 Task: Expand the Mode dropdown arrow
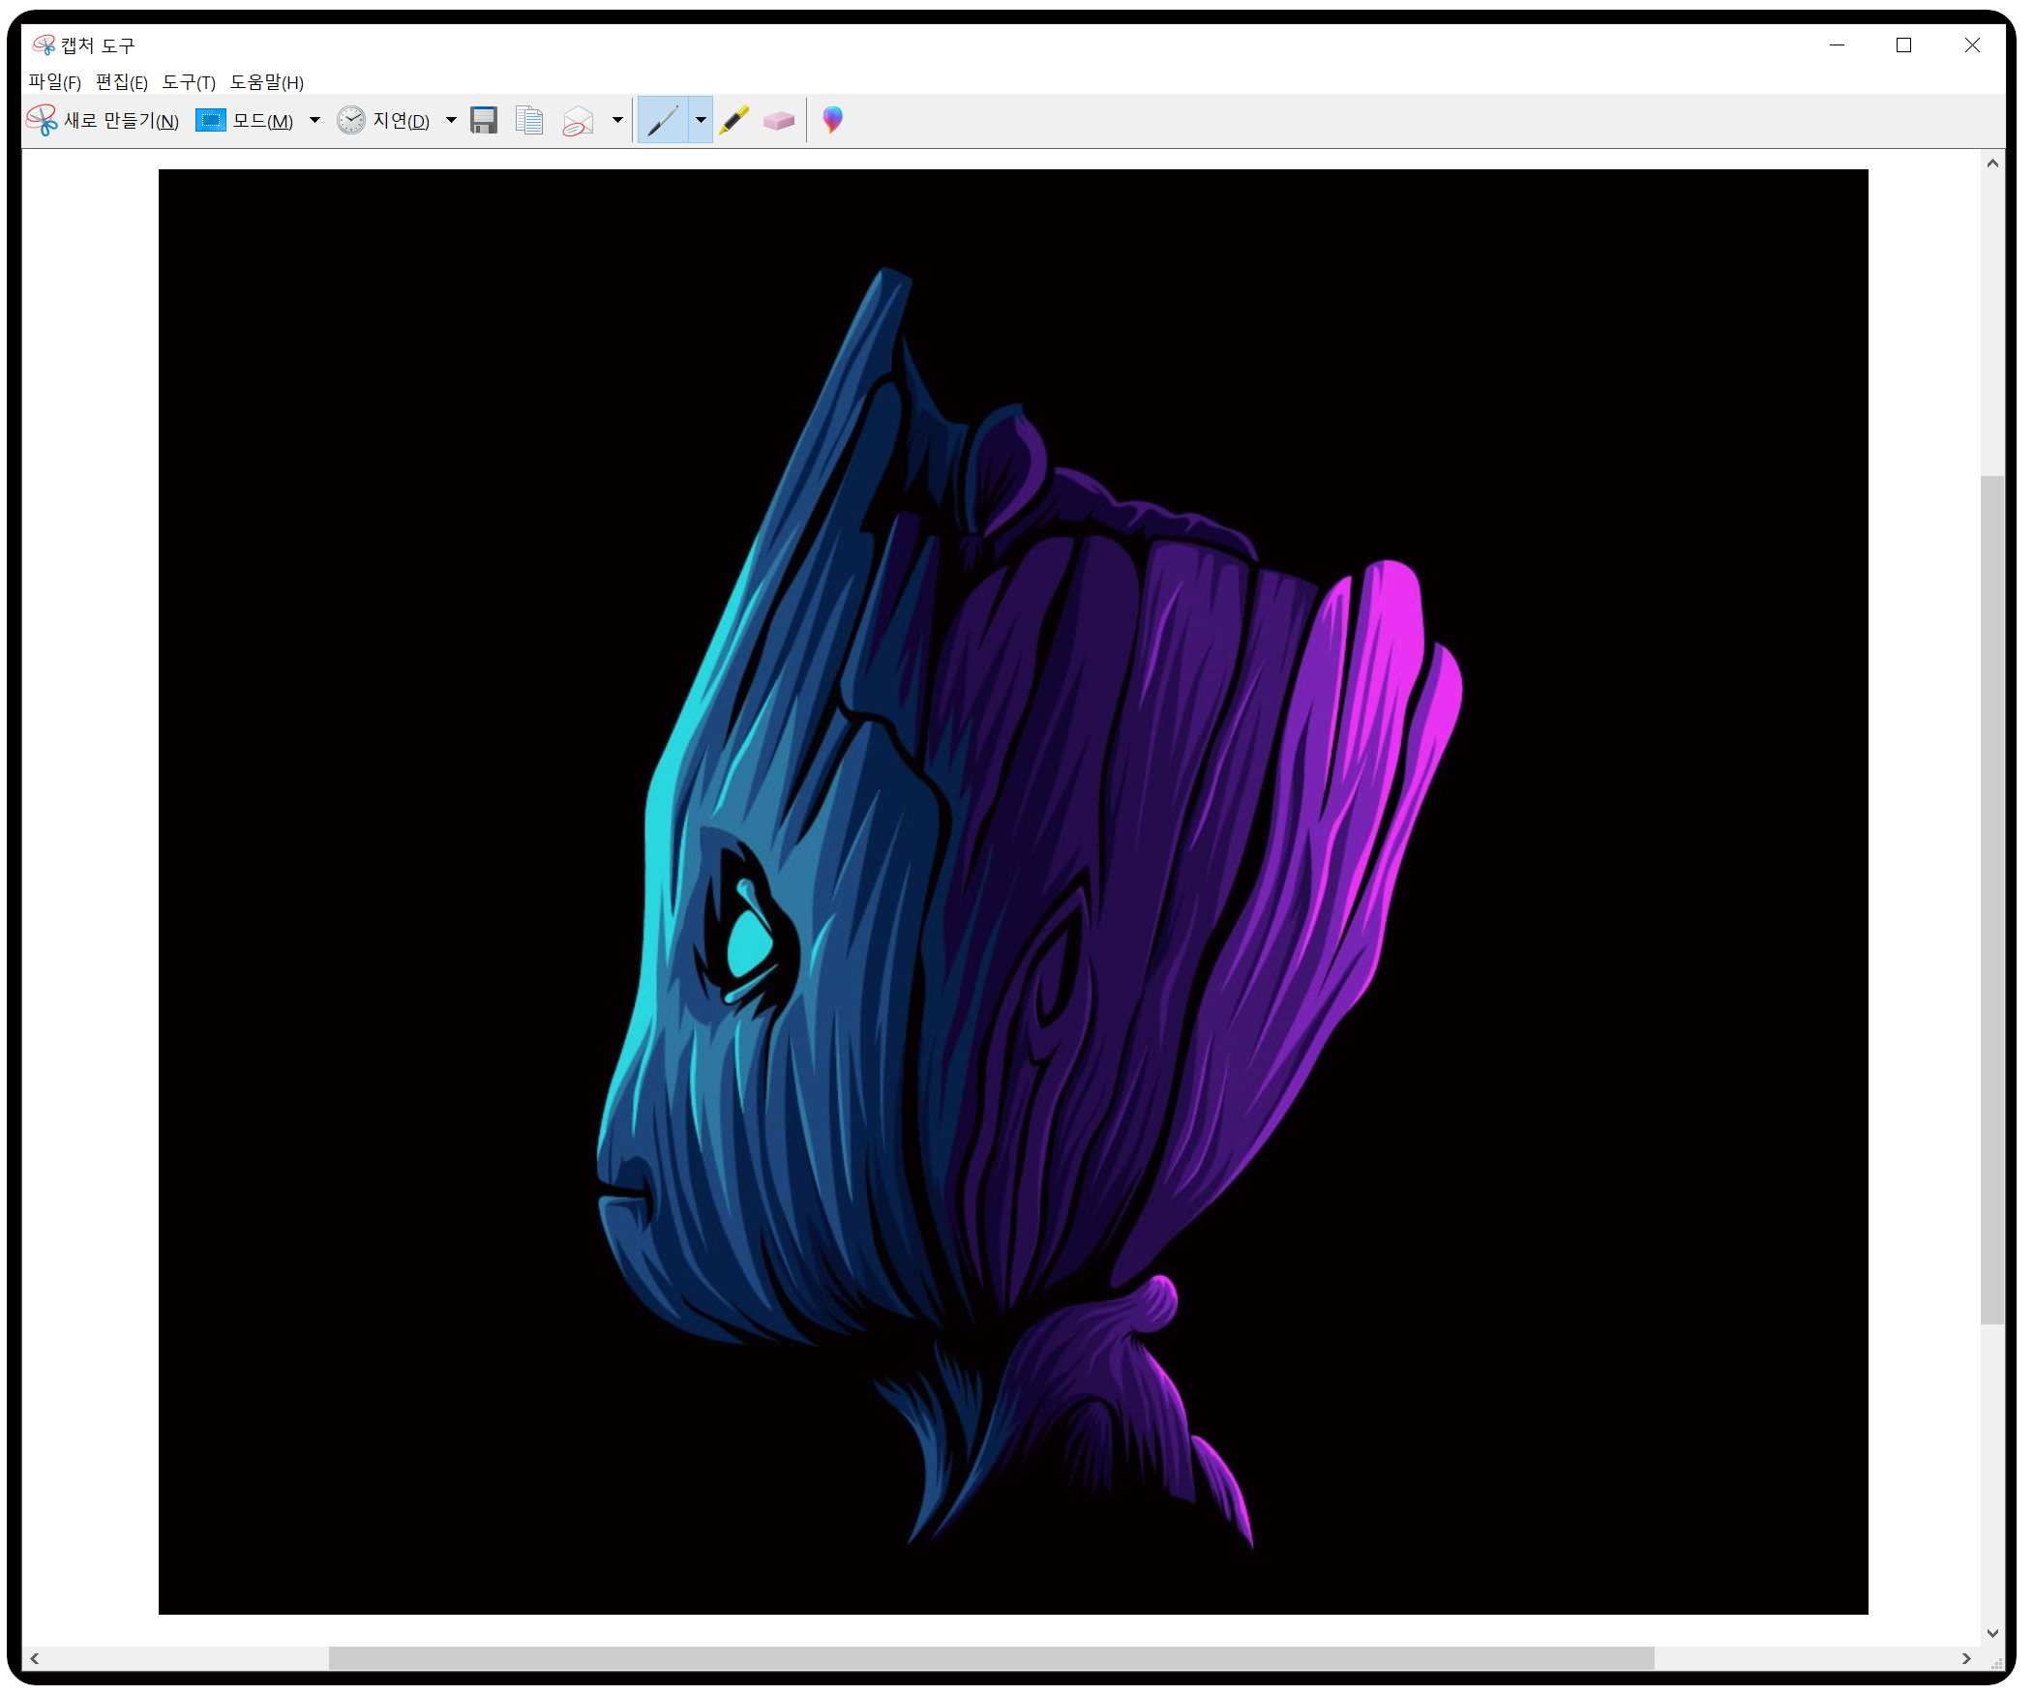314,120
